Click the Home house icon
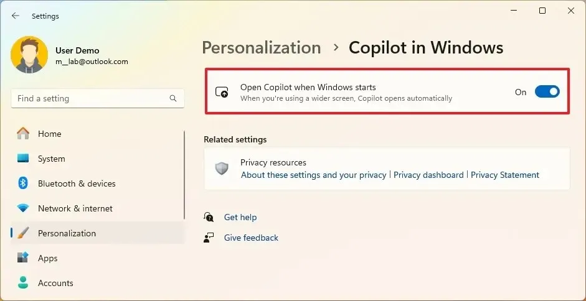Image resolution: width=586 pixels, height=301 pixels. point(23,134)
